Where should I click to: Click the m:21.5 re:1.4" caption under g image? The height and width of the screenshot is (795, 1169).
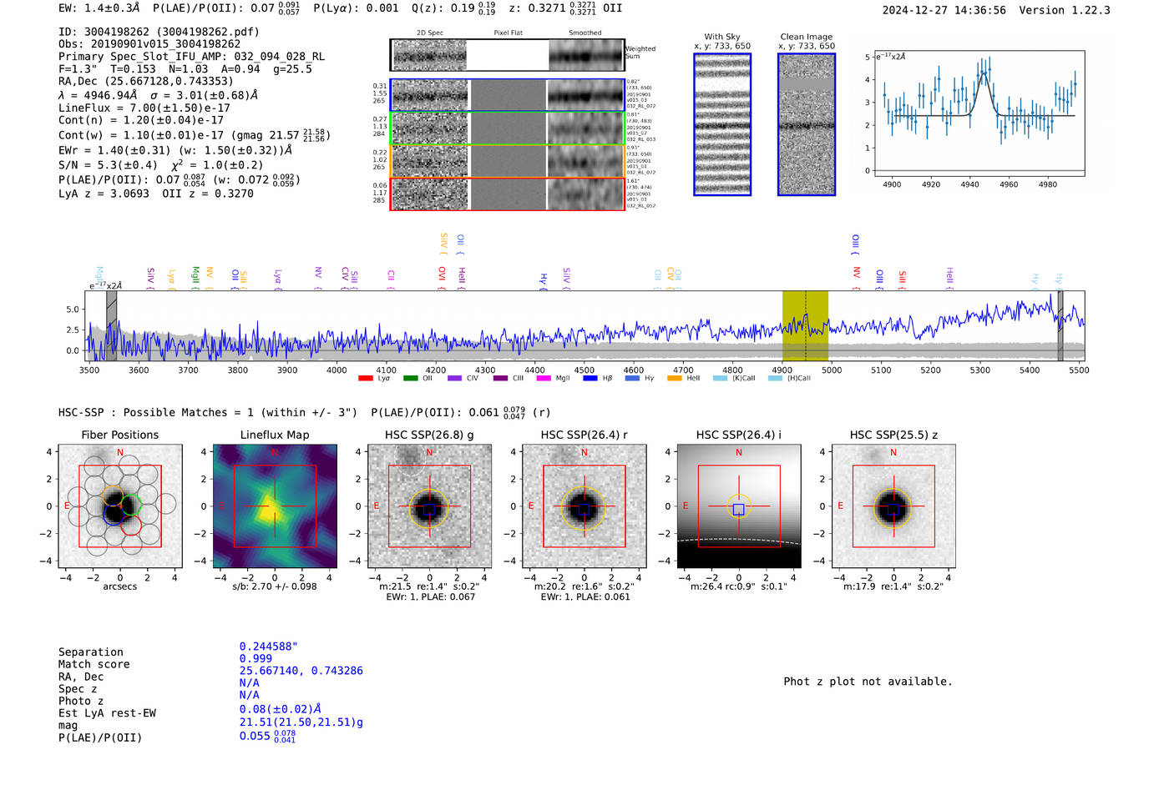[429, 586]
